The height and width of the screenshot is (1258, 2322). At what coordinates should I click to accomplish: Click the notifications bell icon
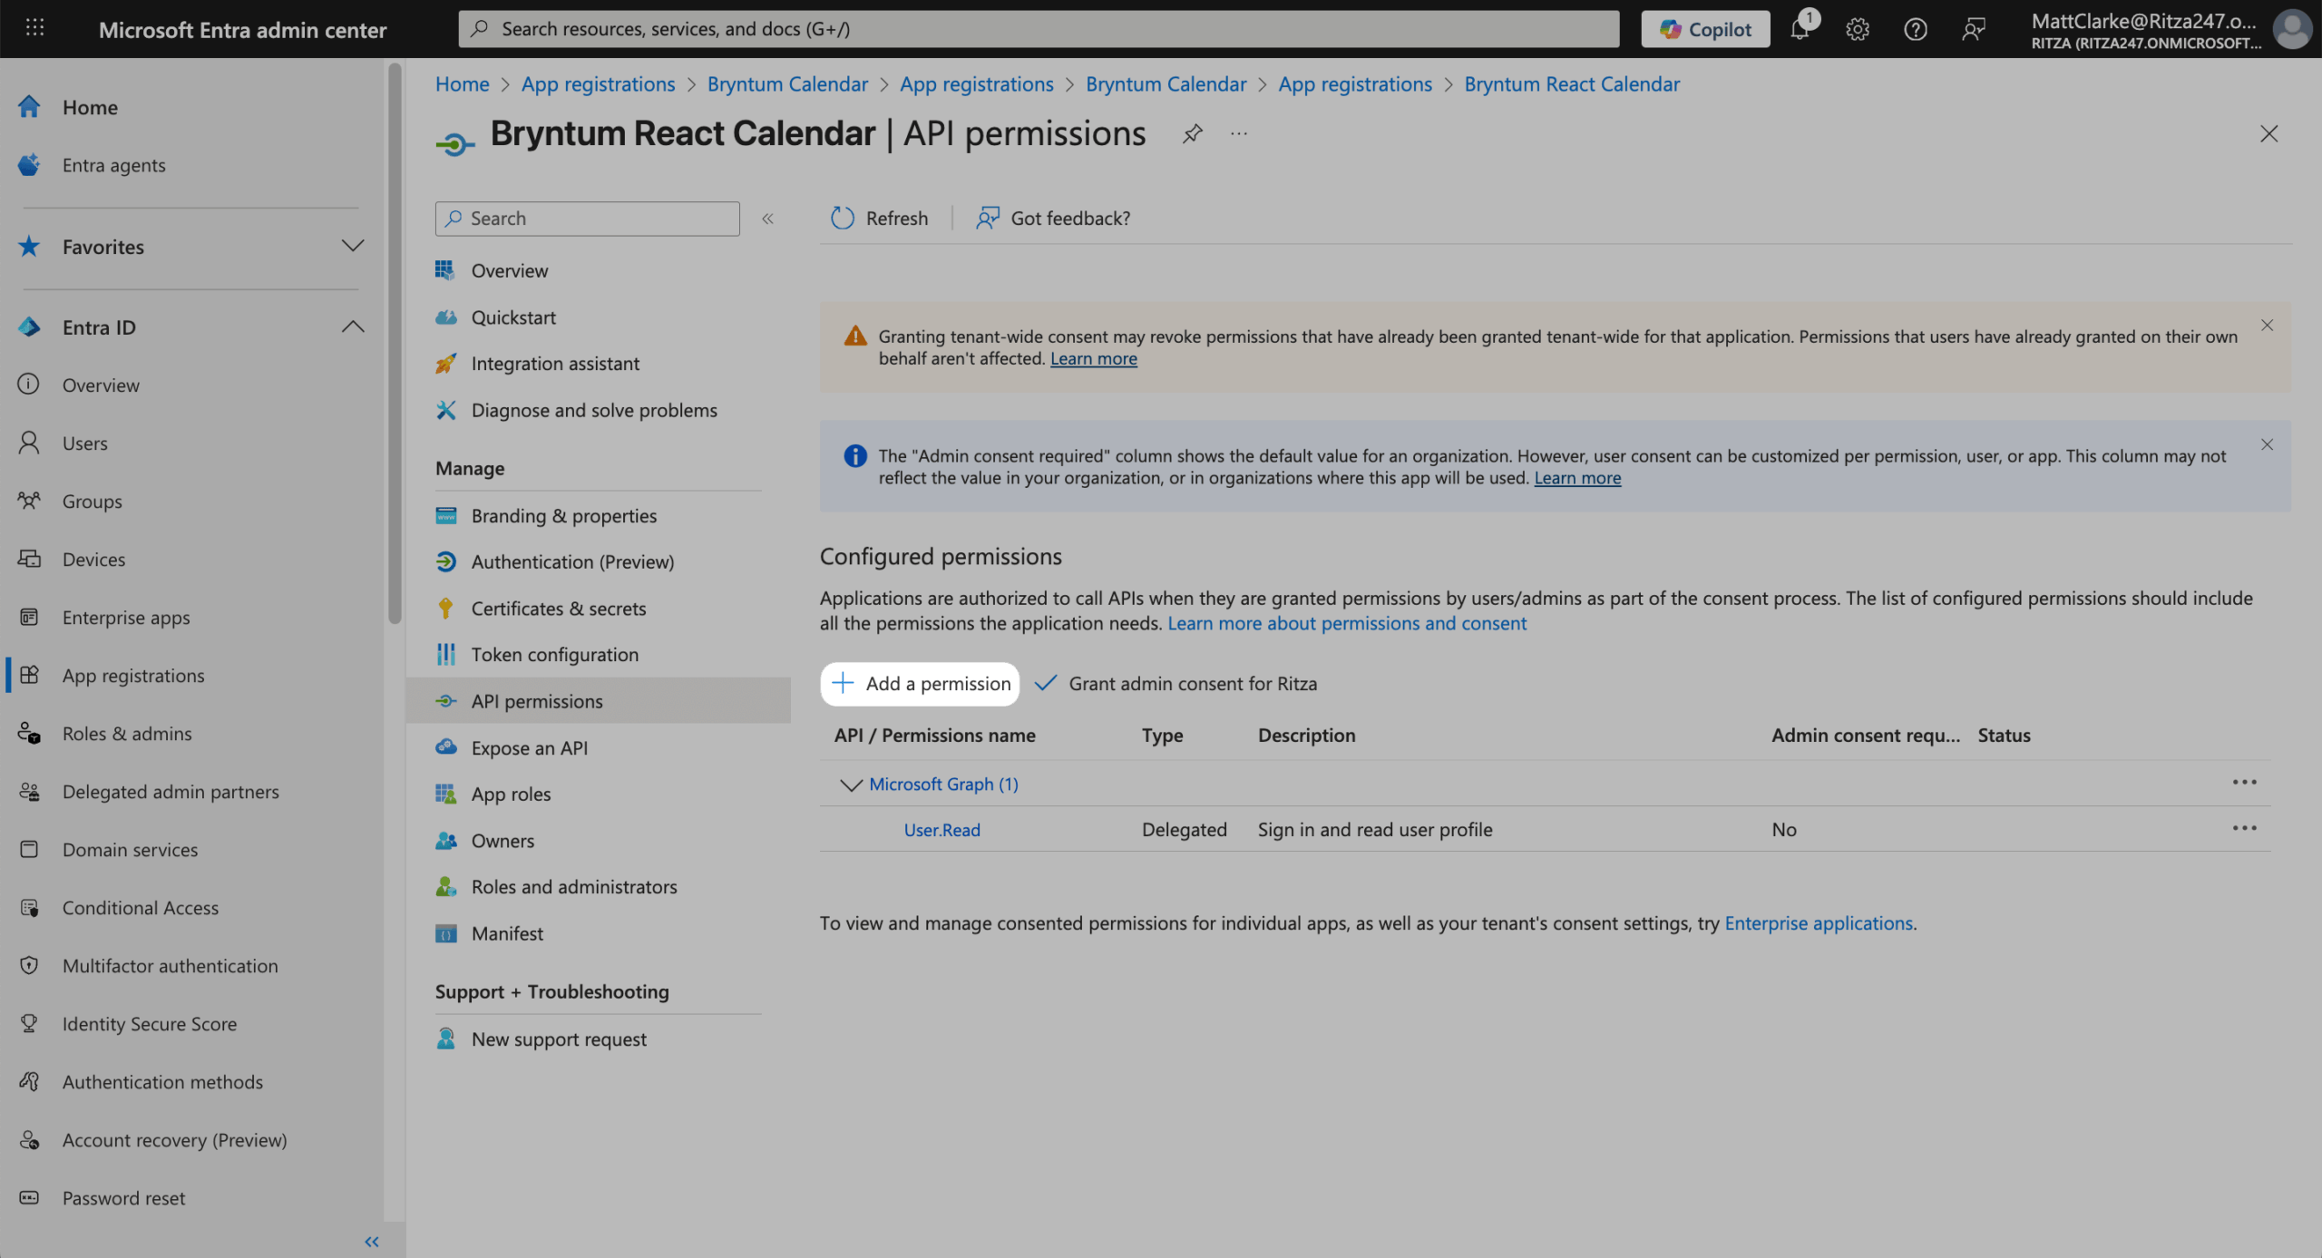pos(1800,29)
